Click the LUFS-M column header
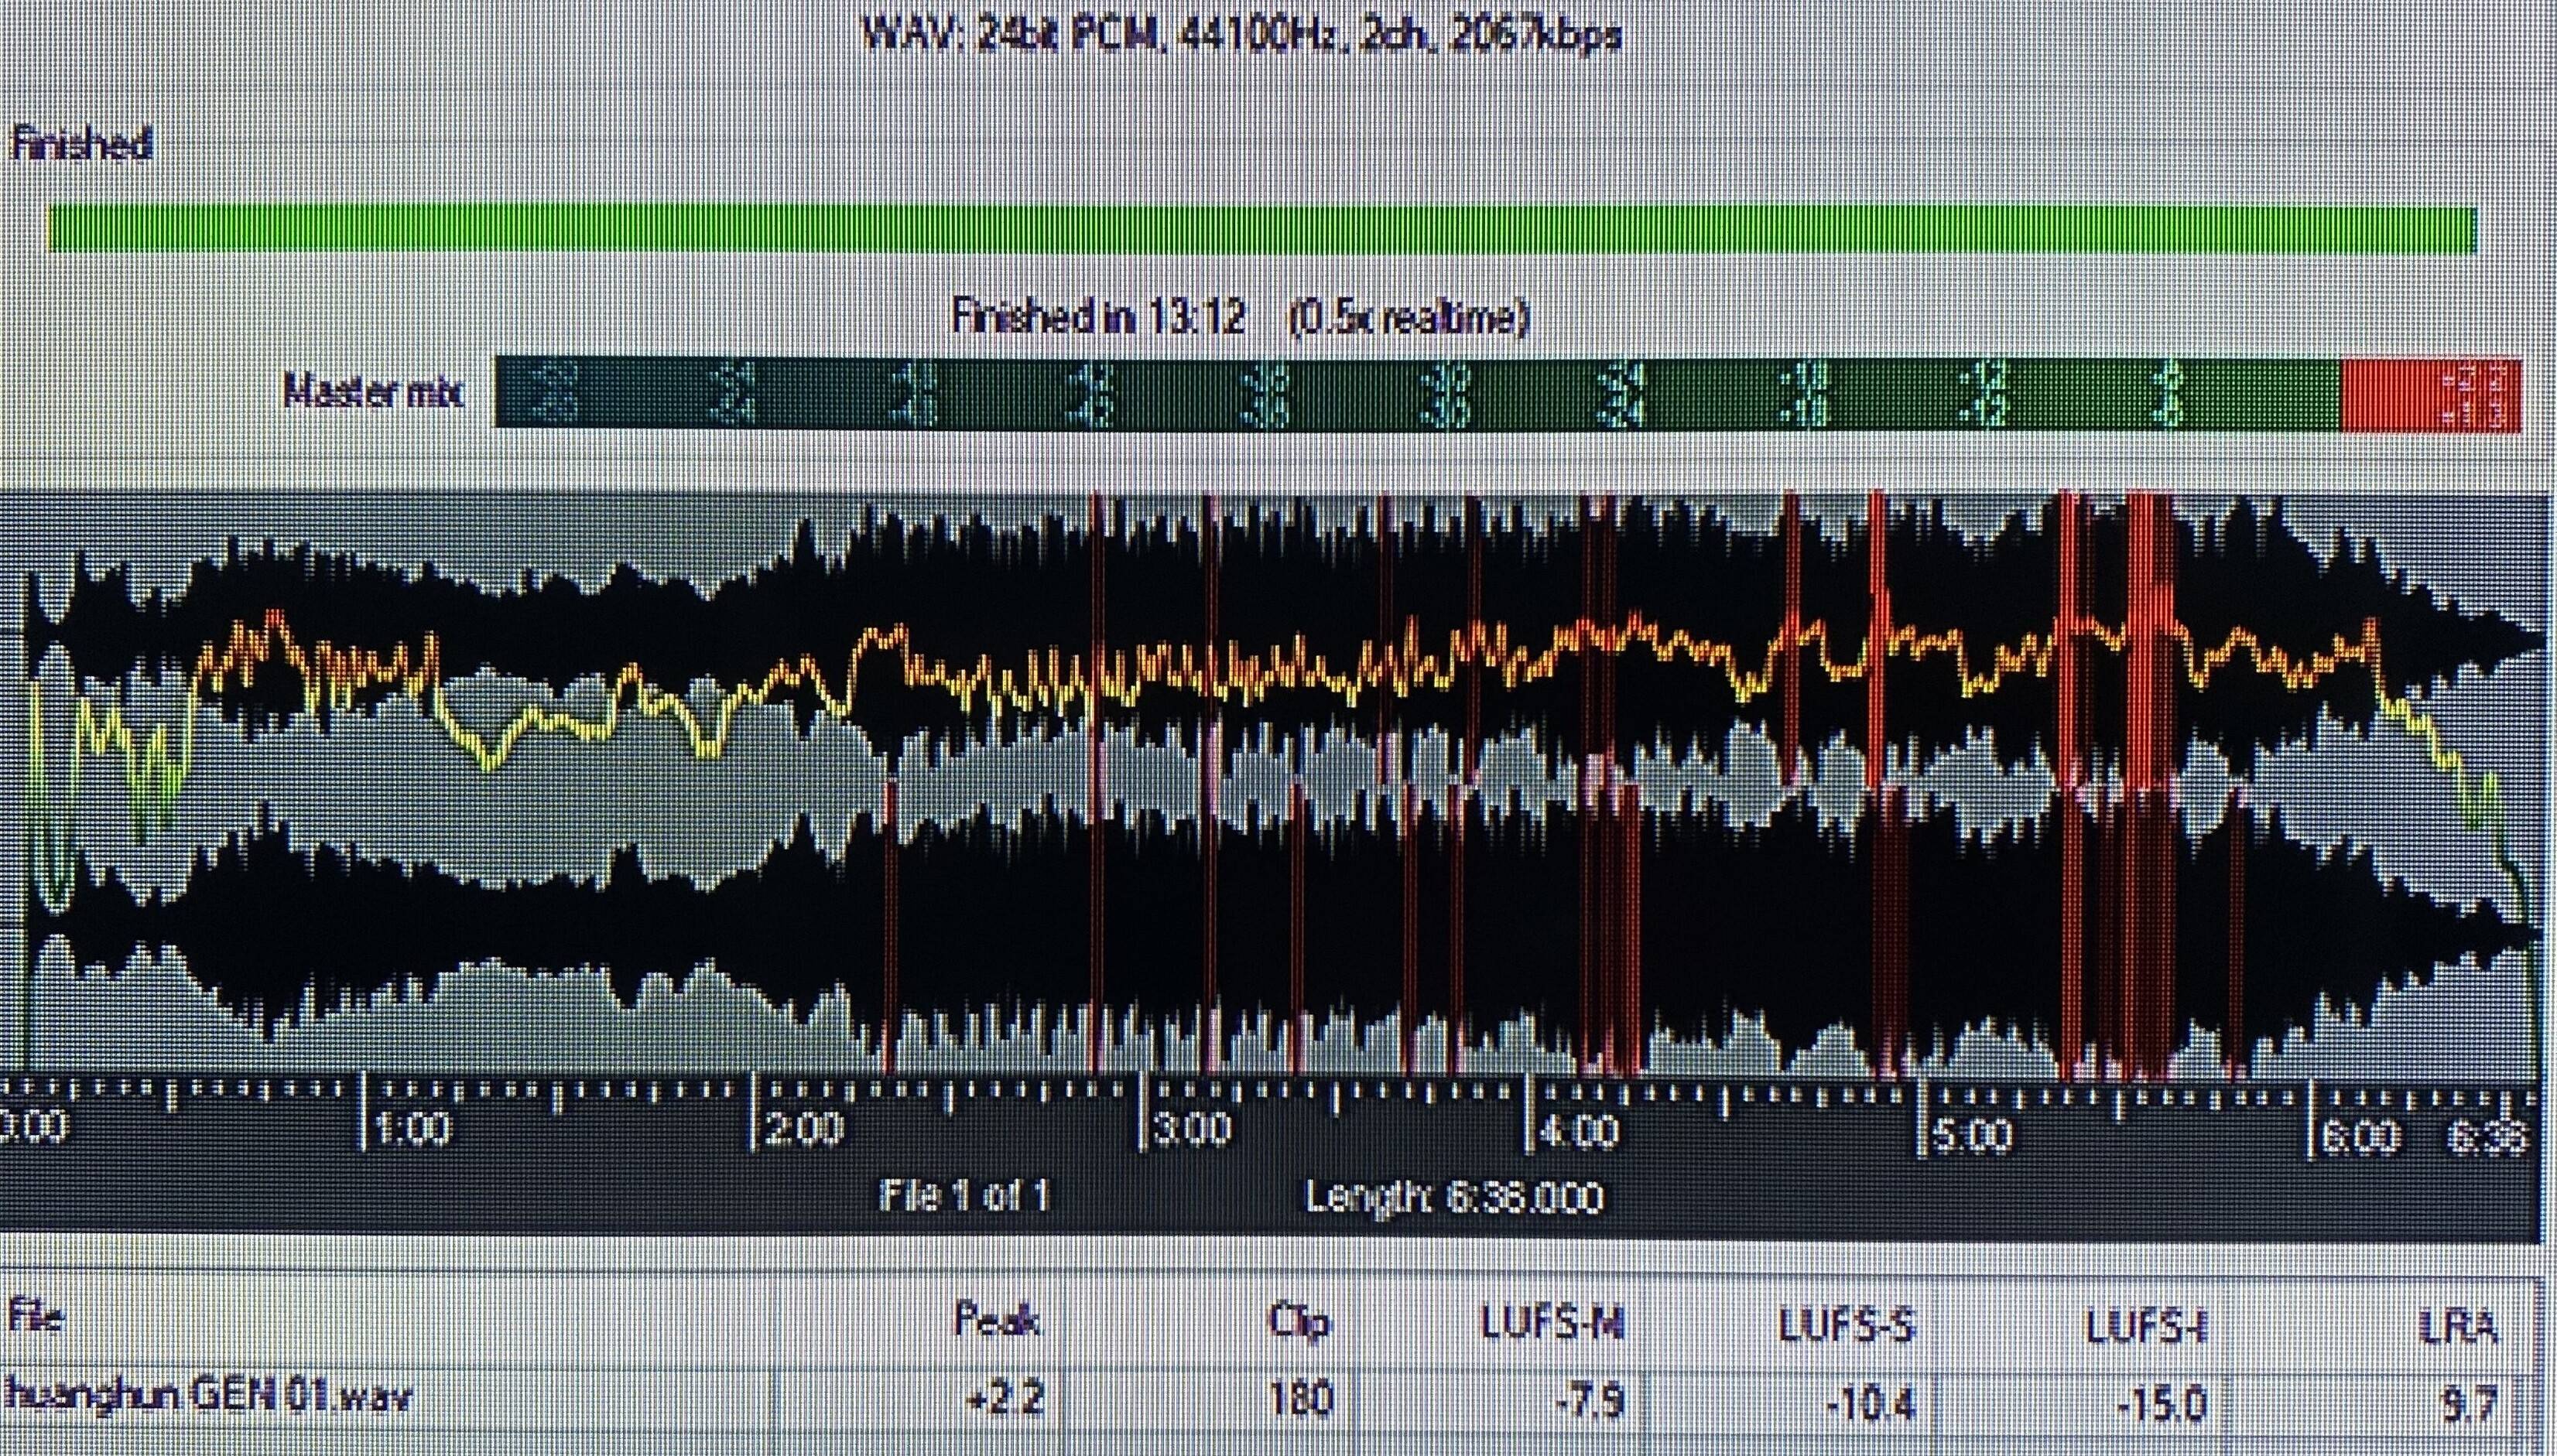Screen dimensions: 2557x1456 point(1553,1325)
